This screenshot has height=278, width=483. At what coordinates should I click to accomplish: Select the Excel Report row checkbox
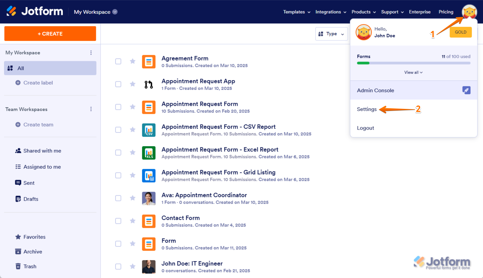click(118, 153)
